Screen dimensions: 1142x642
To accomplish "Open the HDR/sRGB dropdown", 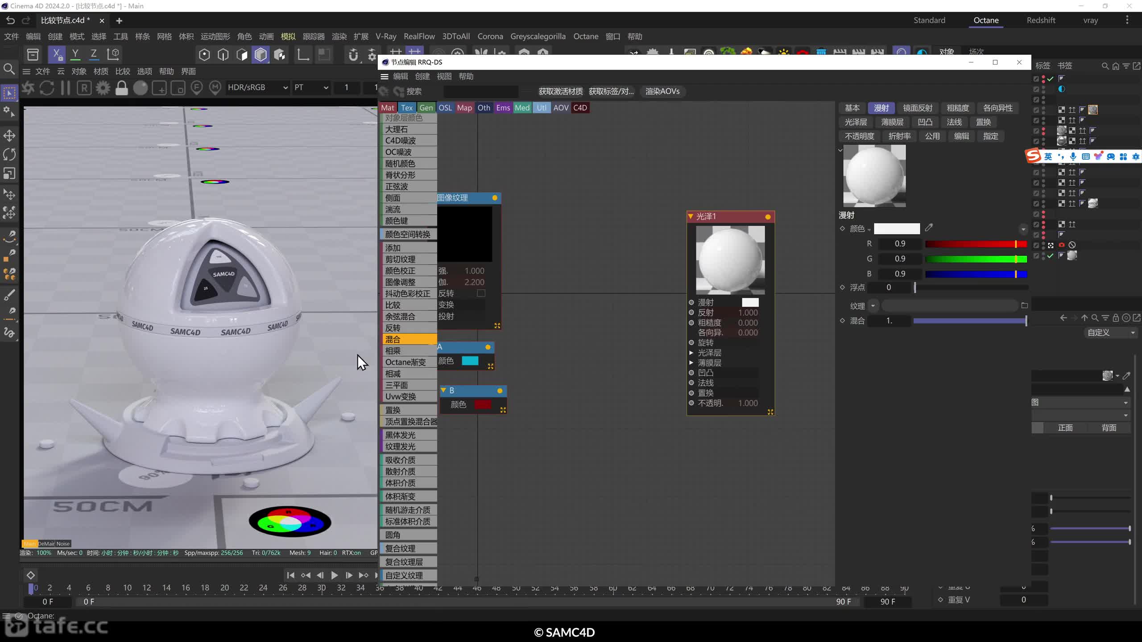I will [257, 87].
